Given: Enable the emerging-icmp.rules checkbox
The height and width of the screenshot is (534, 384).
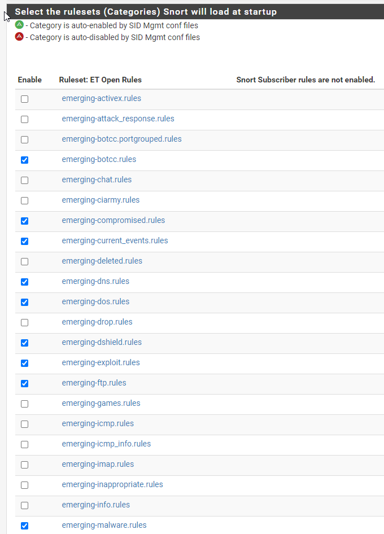Looking at the screenshot, I should point(24,424).
